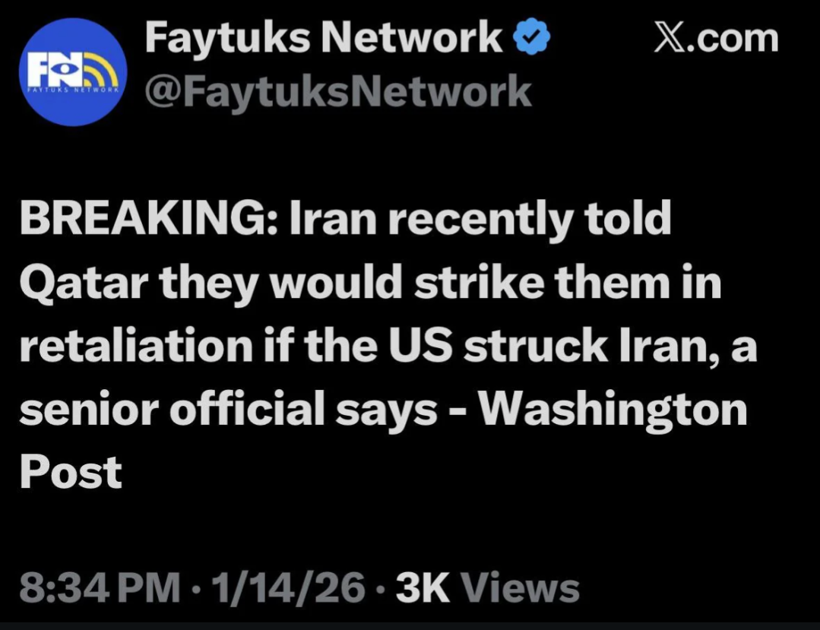Click the Faytuks Network profile avatar
820x630 pixels.
[x=74, y=71]
